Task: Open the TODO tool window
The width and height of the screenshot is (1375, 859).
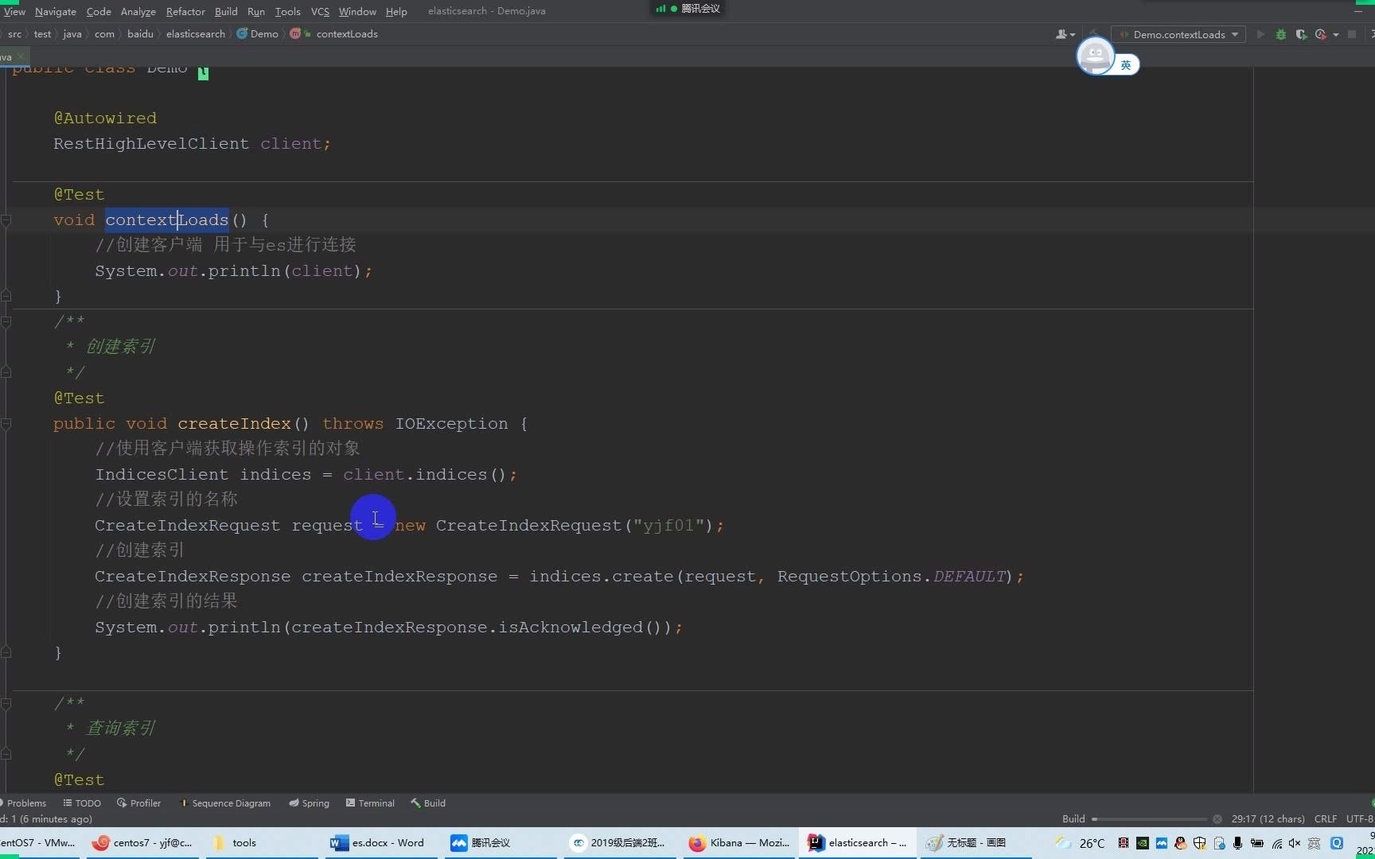Action: tap(82, 803)
